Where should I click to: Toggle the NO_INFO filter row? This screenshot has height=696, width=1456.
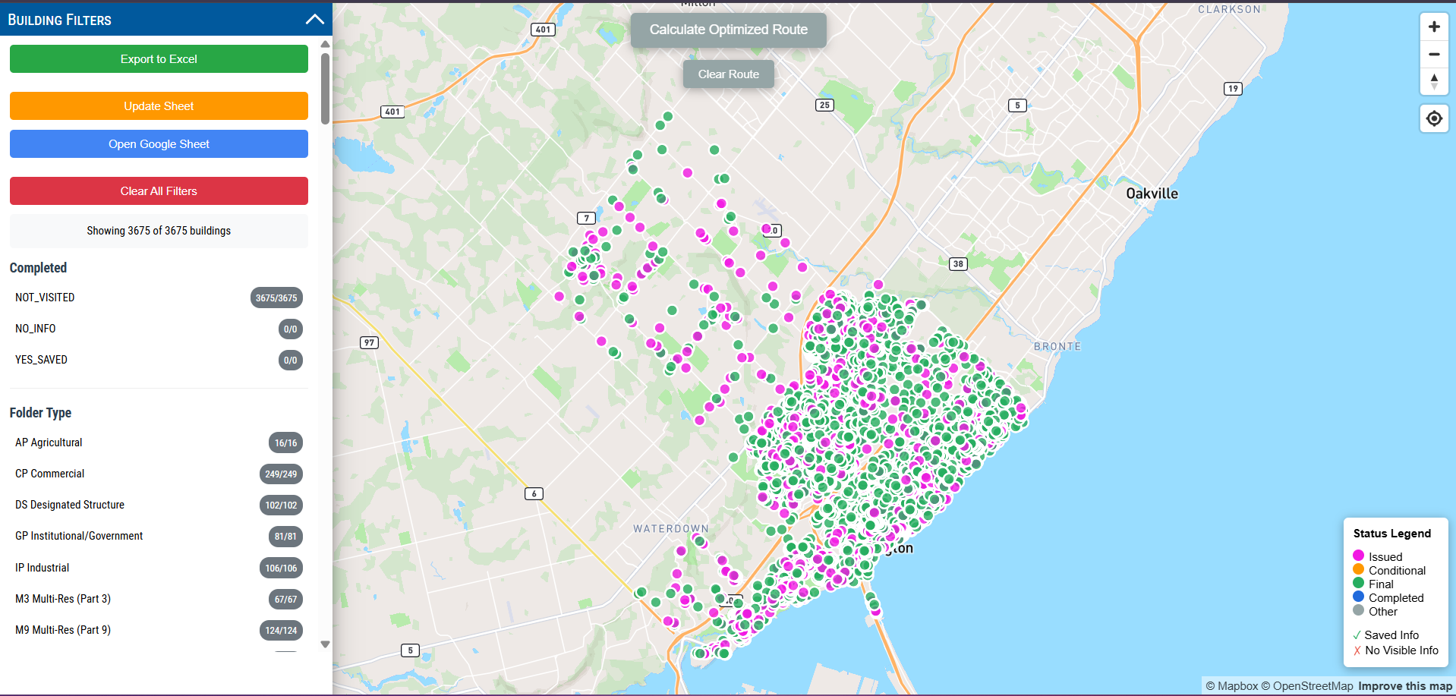tap(159, 329)
